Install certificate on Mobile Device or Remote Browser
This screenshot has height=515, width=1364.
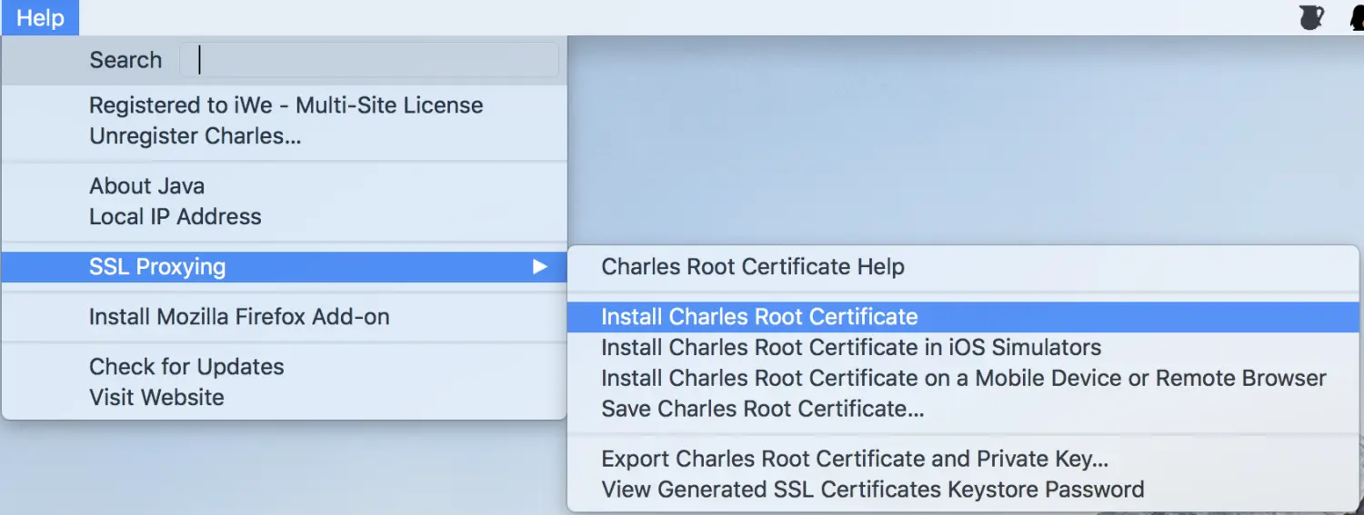[x=963, y=379]
